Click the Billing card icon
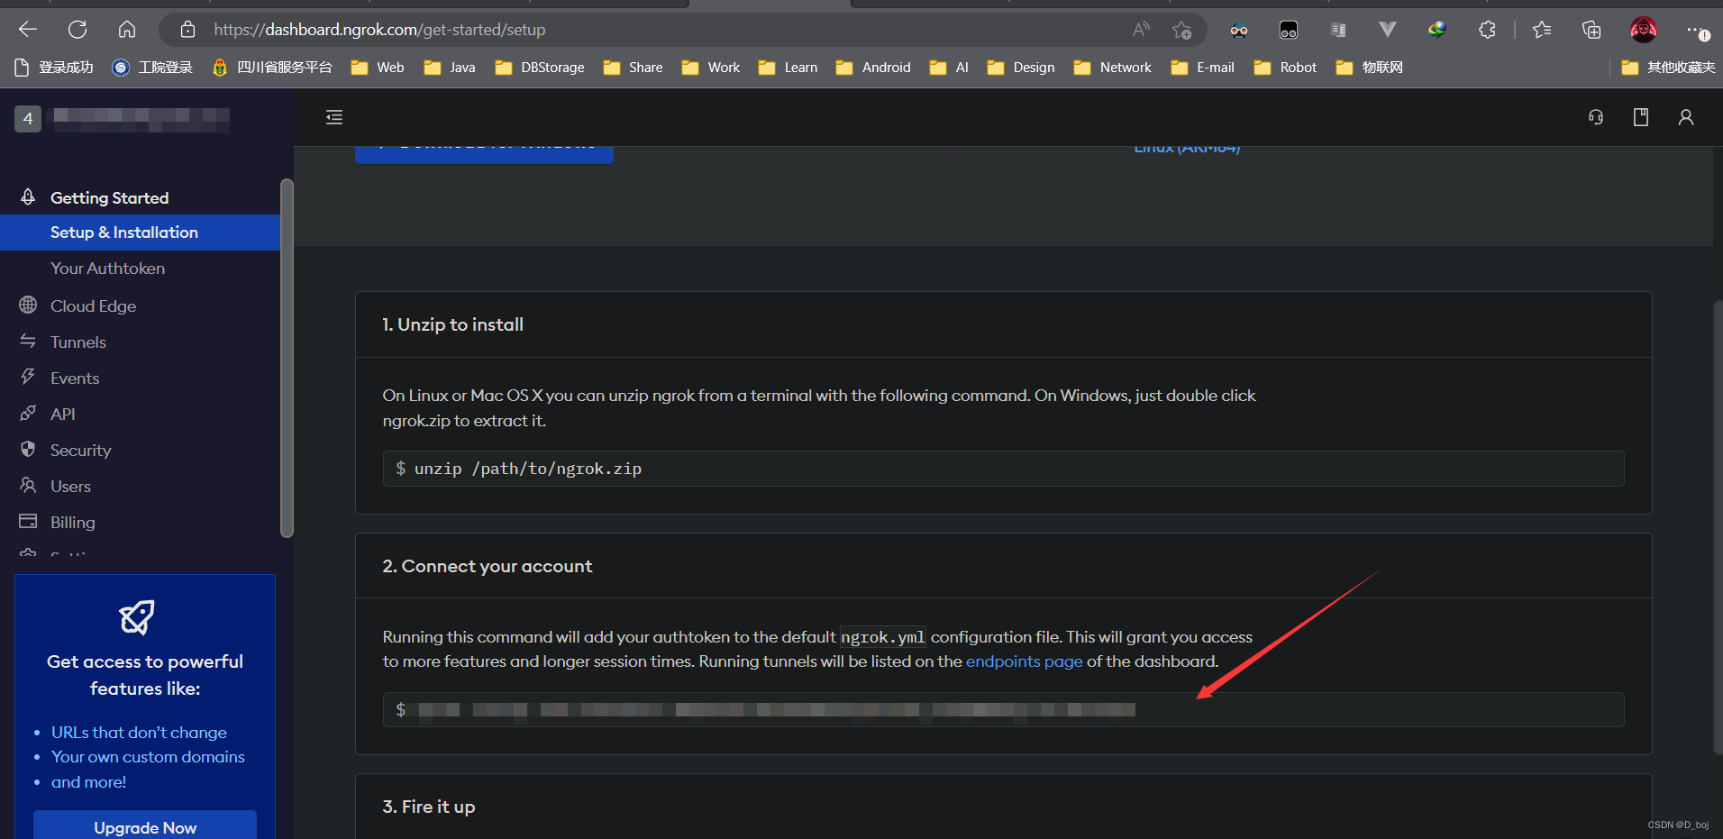The height and width of the screenshot is (839, 1723). [28, 521]
